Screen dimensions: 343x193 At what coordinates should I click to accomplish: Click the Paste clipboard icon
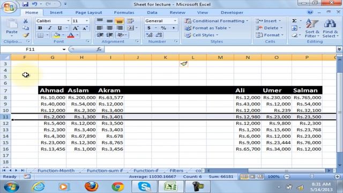12,24
